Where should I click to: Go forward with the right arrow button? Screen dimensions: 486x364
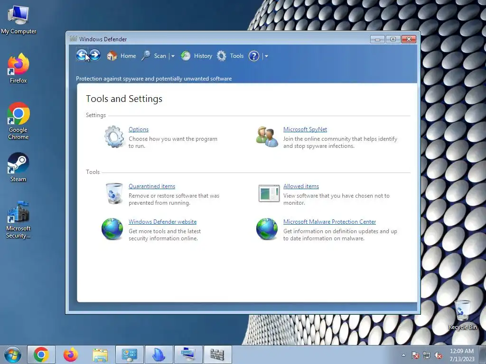pos(95,55)
